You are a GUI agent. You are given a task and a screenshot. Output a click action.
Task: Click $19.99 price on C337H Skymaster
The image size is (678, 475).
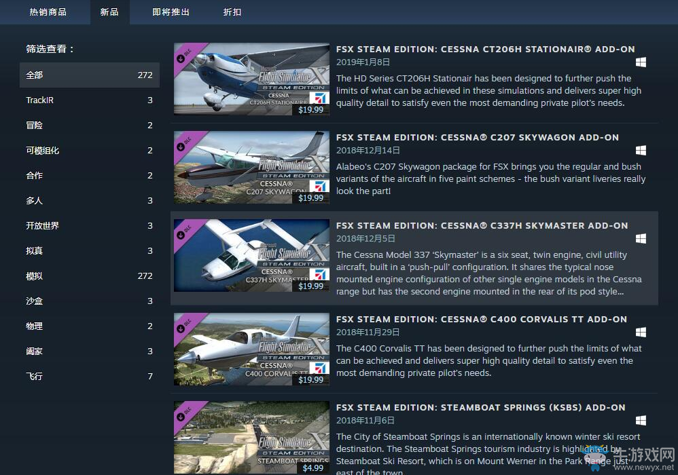click(x=311, y=286)
